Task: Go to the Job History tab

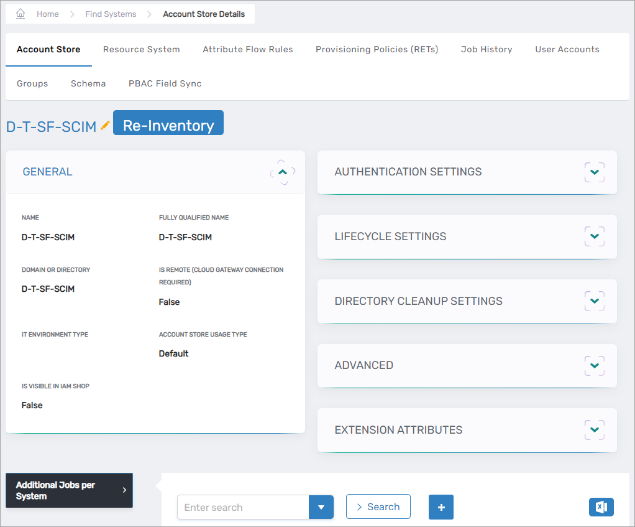Action: (487, 49)
